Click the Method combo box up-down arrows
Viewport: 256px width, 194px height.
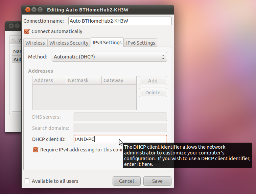click(163, 57)
